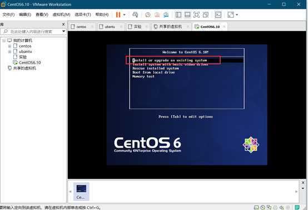This screenshot has height=210, width=308.
Task: Open the stretch display dropdown arrow
Action: click(x=237, y=14)
